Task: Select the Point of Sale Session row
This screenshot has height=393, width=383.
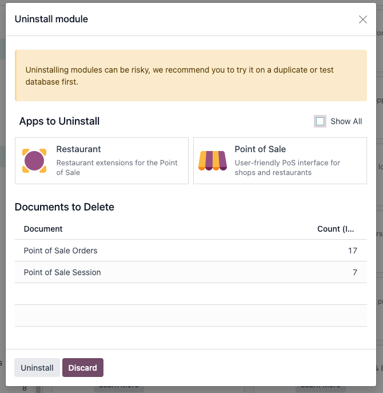Action: coord(62,272)
